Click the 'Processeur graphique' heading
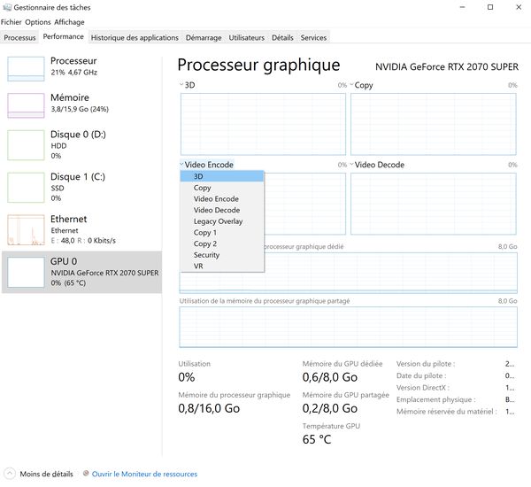Screen dimensions: 531x487 point(258,65)
